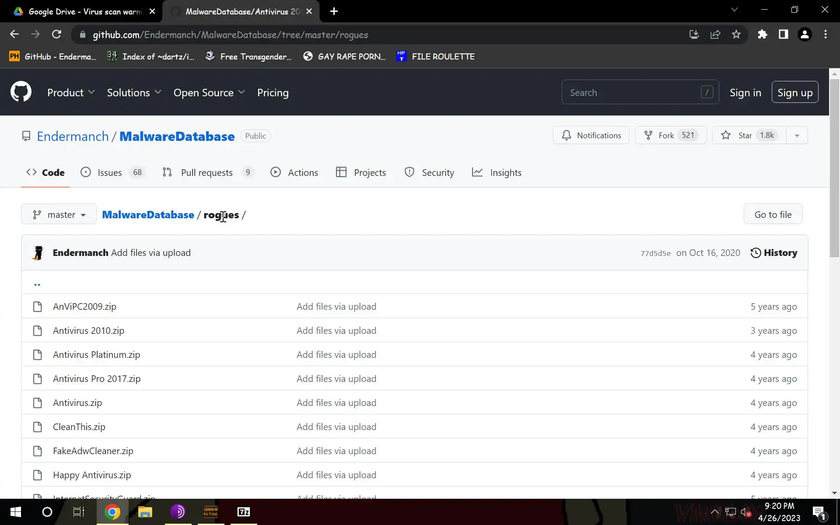Open Chrome profile avatar icon

click(805, 35)
